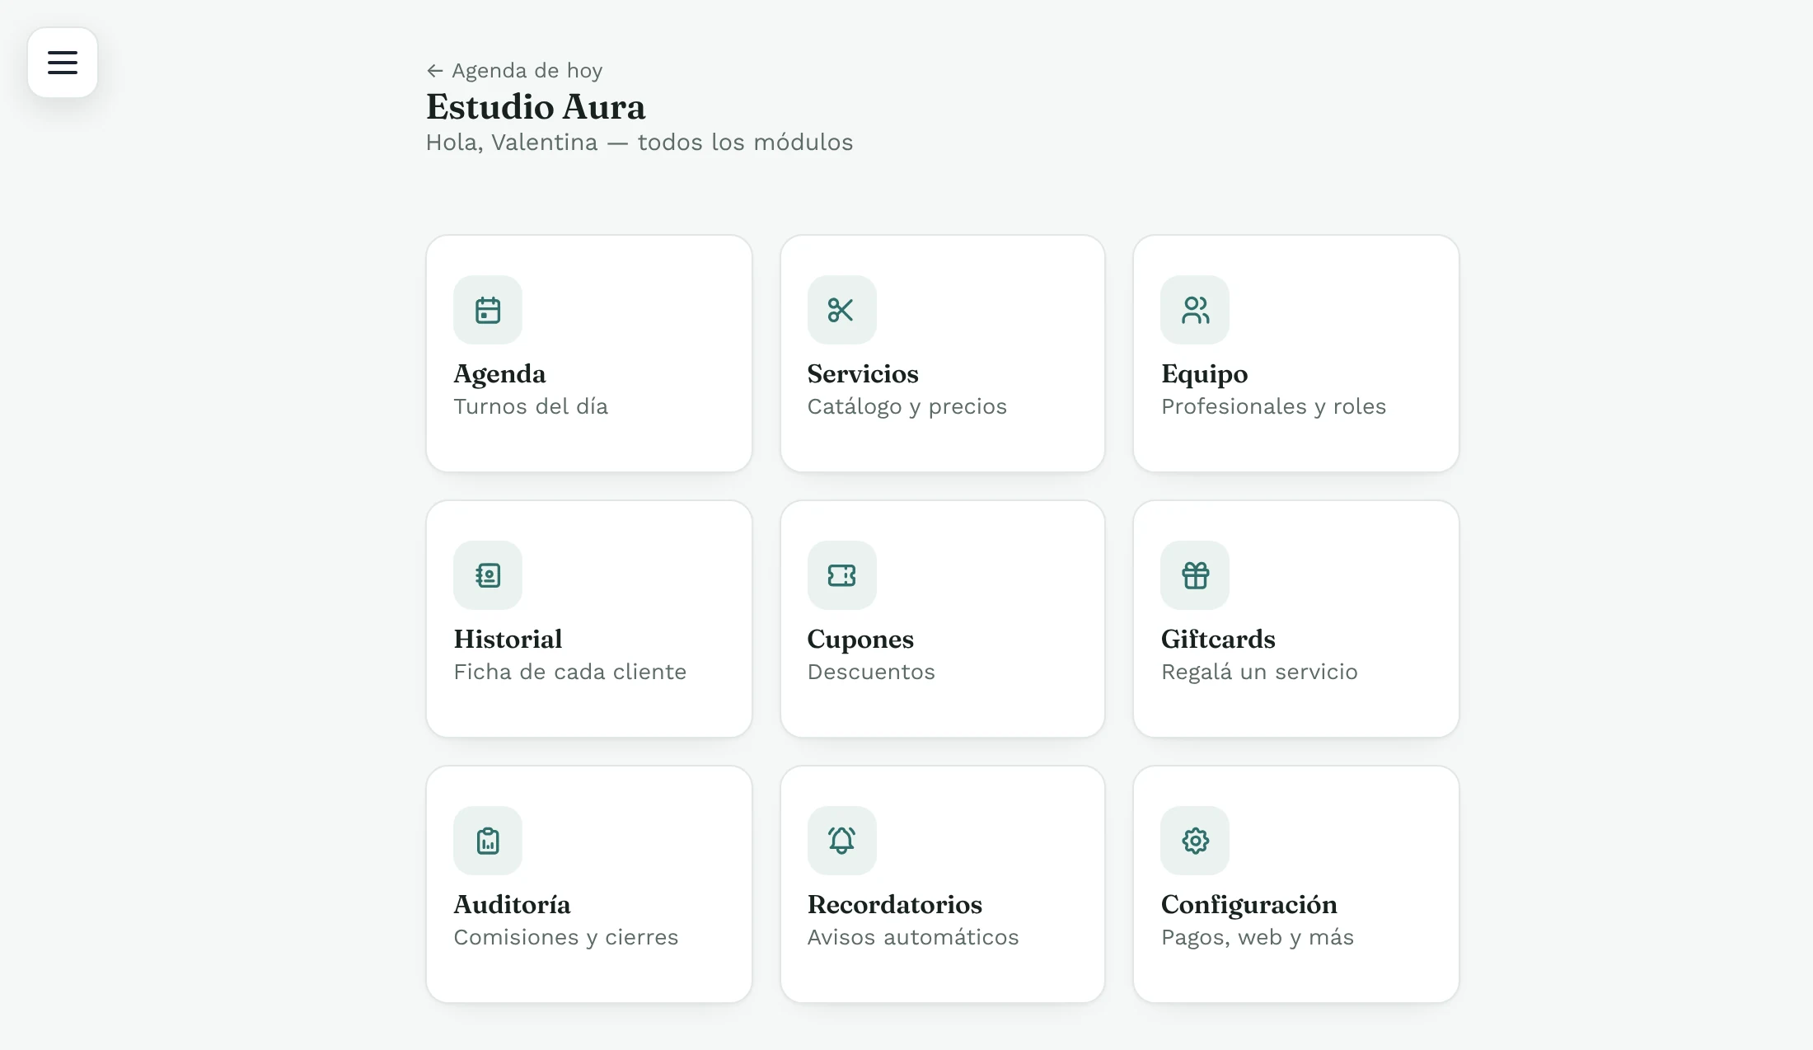Click 'Catálogo y precios' text

(x=906, y=407)
